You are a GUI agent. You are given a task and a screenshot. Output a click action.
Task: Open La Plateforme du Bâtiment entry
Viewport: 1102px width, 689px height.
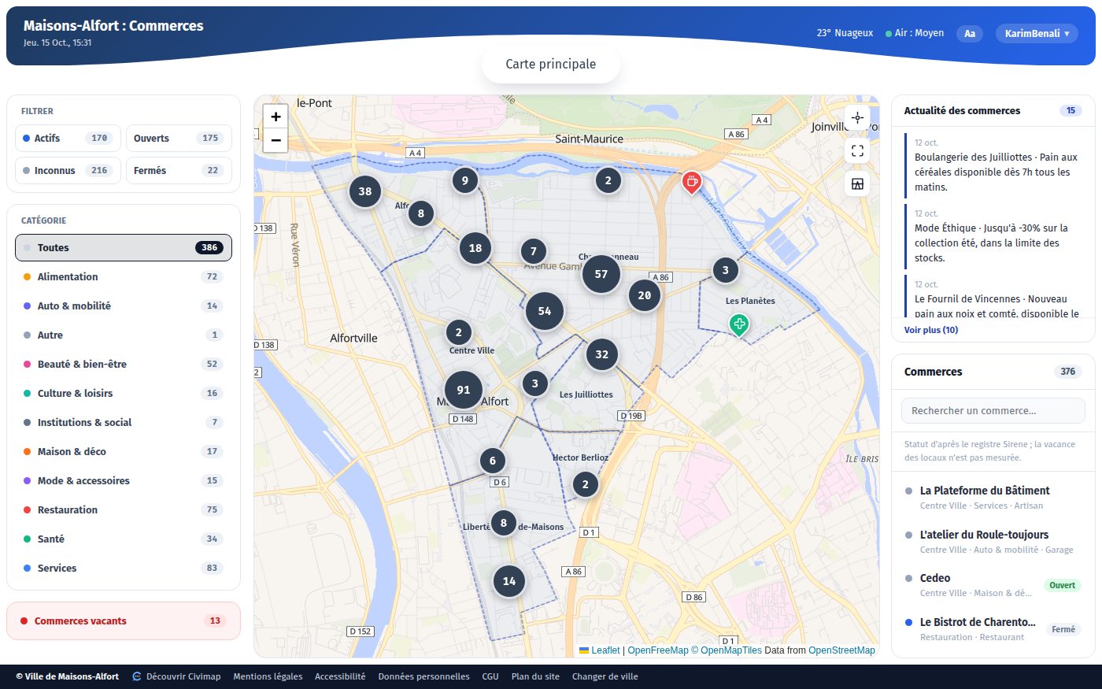(x=993, y=498)
